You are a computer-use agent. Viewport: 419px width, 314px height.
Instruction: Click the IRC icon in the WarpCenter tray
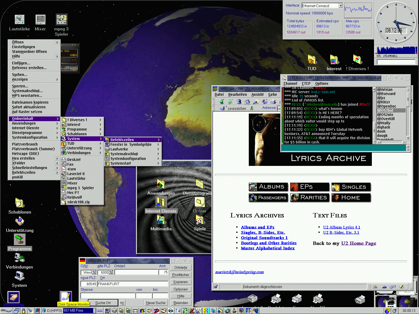pos(171,311)
